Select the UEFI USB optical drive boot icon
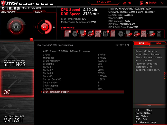The image size is (167, 125). 90,34
